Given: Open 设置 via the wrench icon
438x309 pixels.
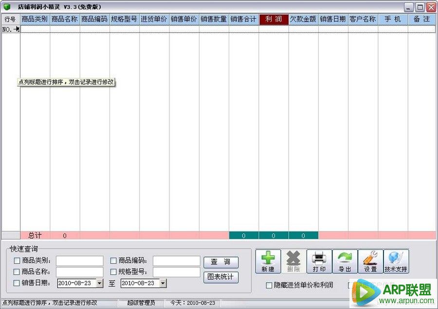Looking at the screenshot, I should (x=370, y=261).
